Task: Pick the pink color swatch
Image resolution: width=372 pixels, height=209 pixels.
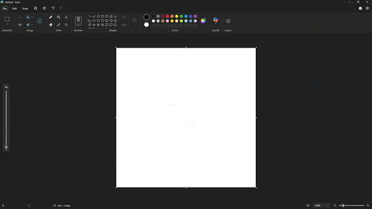Action: point(167,21)
